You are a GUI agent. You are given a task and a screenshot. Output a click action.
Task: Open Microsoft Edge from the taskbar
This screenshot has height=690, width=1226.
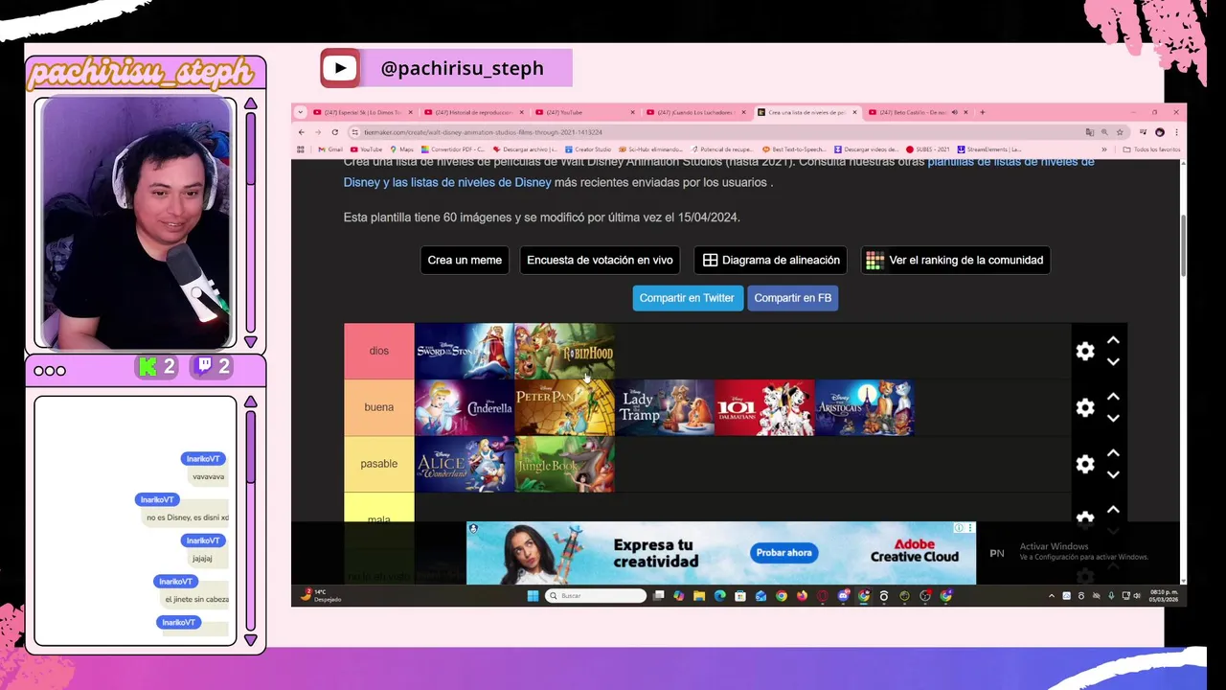point(719,596)
